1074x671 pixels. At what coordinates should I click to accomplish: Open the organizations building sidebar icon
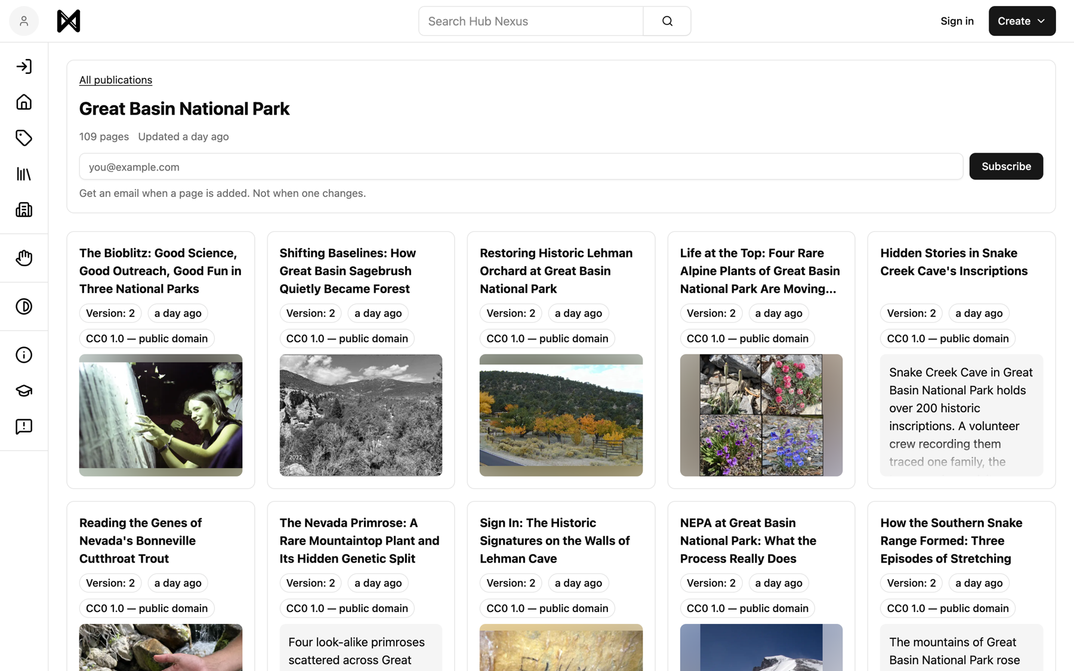point(24,210)
